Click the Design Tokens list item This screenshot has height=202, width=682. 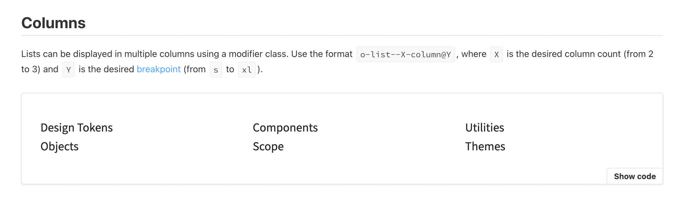click(x=77, y=128)
